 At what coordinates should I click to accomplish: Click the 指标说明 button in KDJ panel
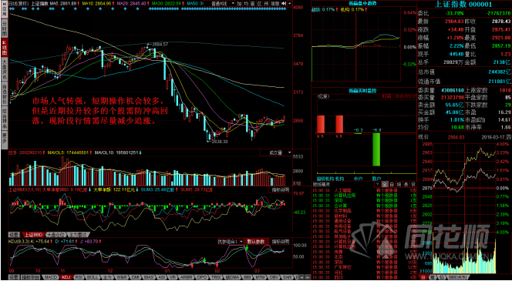click(x=281, y=242)
